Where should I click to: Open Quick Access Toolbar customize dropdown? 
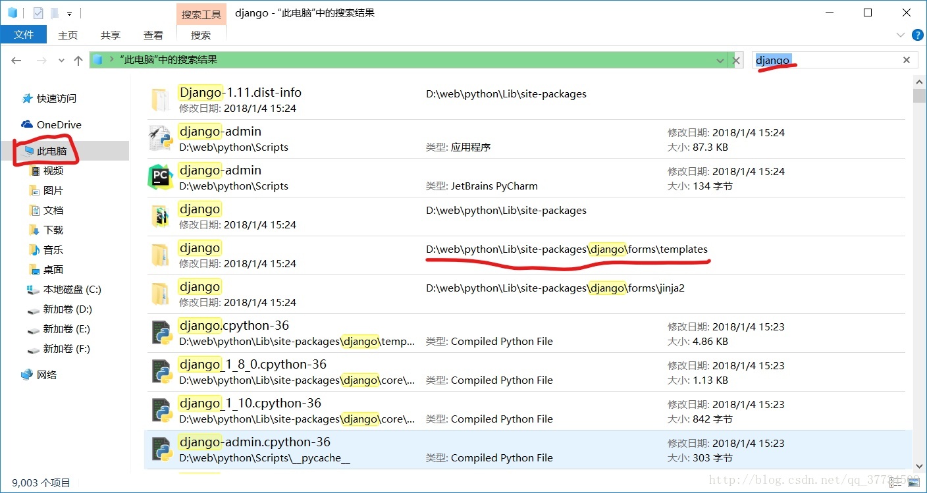tap(70, 13)
